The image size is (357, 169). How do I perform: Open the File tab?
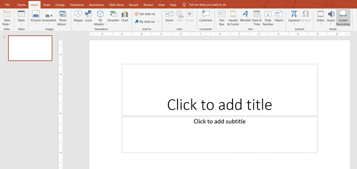[7, 5]
